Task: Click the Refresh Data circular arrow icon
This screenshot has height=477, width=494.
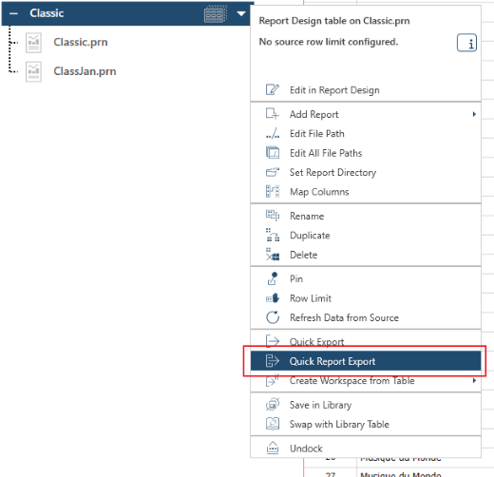Action: coord(273,317)
